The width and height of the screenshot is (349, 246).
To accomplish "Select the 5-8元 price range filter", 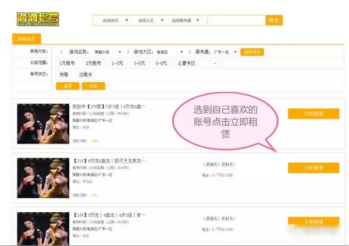I will [x=161, y=63].
